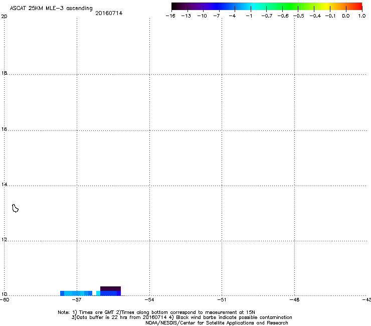Click the -0.1 colorbar label
Screen dimensions: 371x326
coord(330,16)
